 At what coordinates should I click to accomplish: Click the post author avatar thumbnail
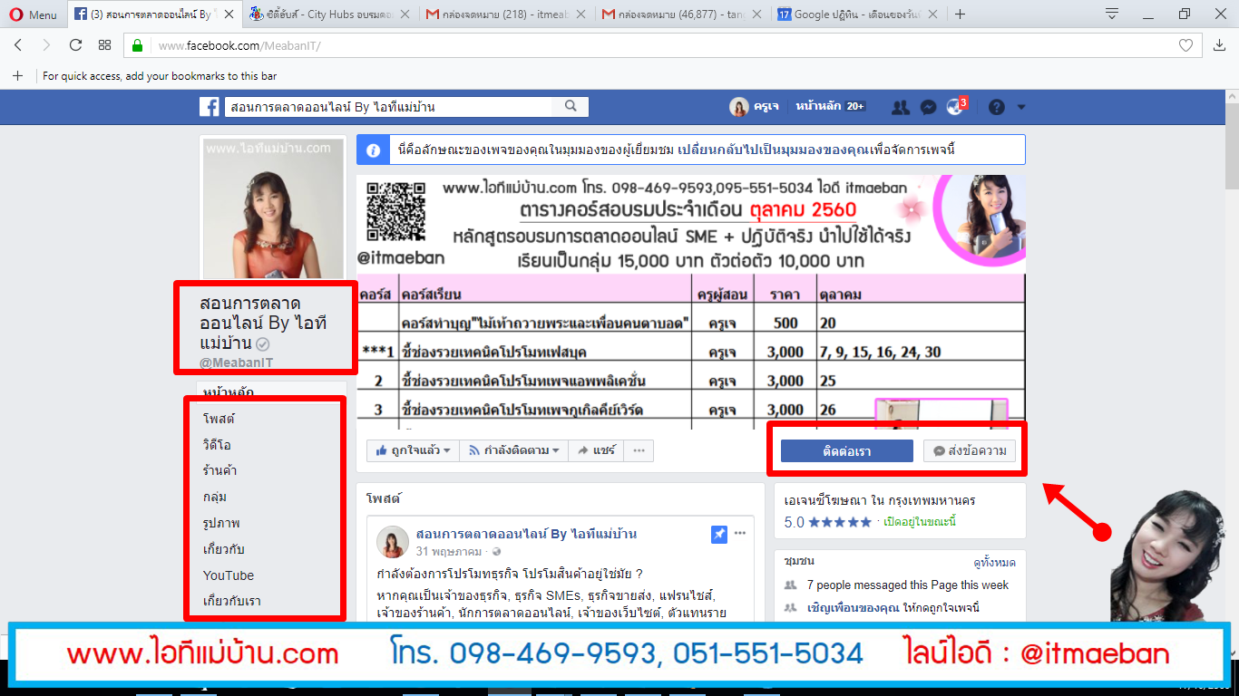pyautogui.click(x=393, y=541)
